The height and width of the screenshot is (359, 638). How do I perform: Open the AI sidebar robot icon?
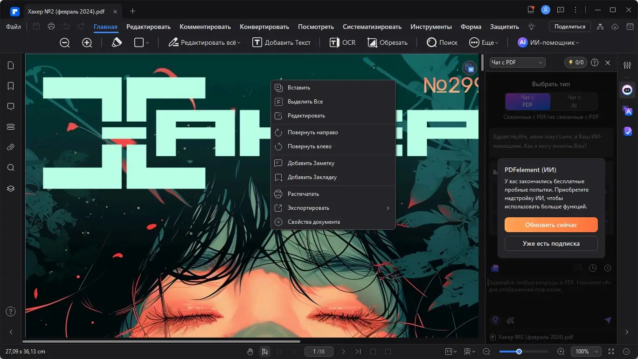(x=627, y=90)
